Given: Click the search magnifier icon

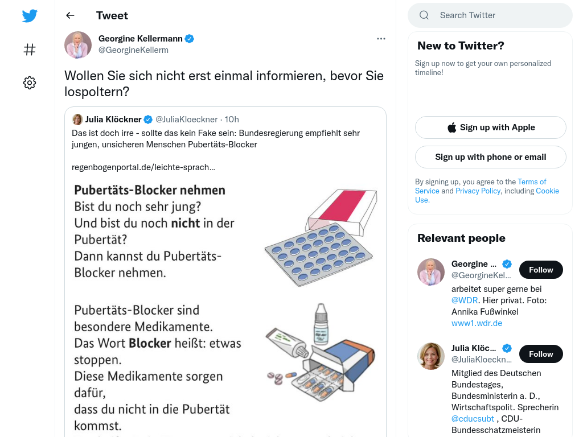Looking at the screenshot, I should [424, 15].
